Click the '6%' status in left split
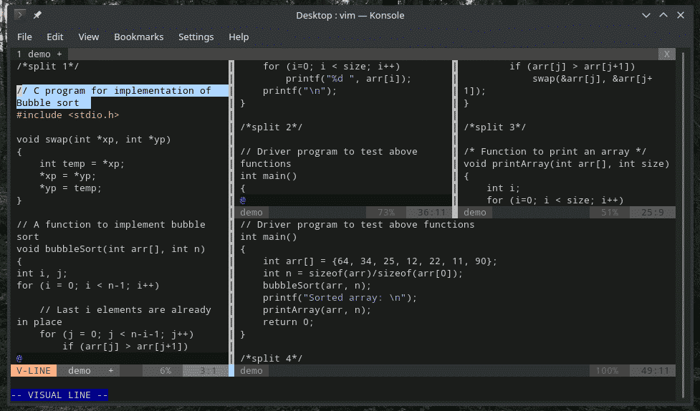 tap(166, 370)
